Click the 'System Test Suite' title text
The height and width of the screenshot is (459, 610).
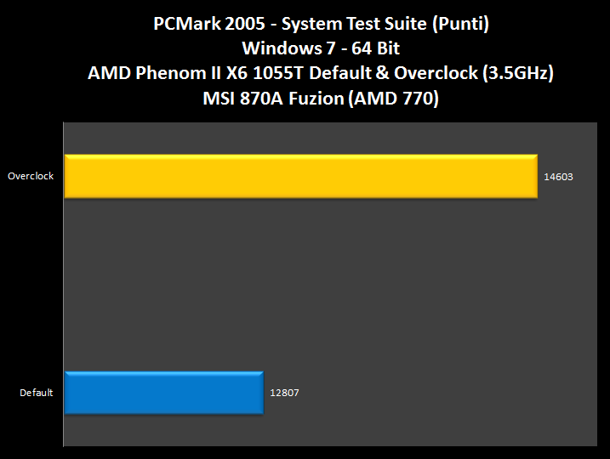click(347, 24)
